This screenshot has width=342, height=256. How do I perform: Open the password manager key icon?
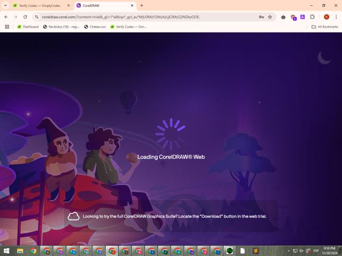(261, 17)
